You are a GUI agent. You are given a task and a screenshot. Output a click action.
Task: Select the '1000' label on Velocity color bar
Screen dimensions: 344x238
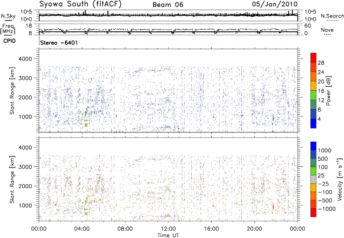tap(325, 150)
